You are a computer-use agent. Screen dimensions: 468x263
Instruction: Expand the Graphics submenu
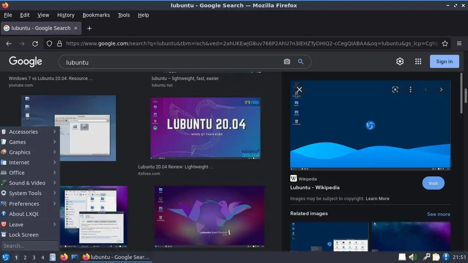(x=30, y=152)
